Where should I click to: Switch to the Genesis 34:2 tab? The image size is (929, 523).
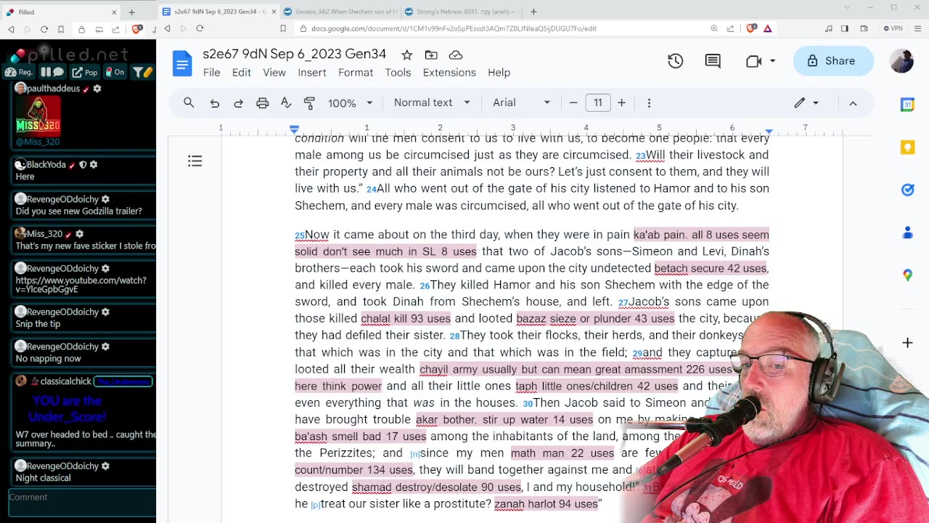(340, 12)
